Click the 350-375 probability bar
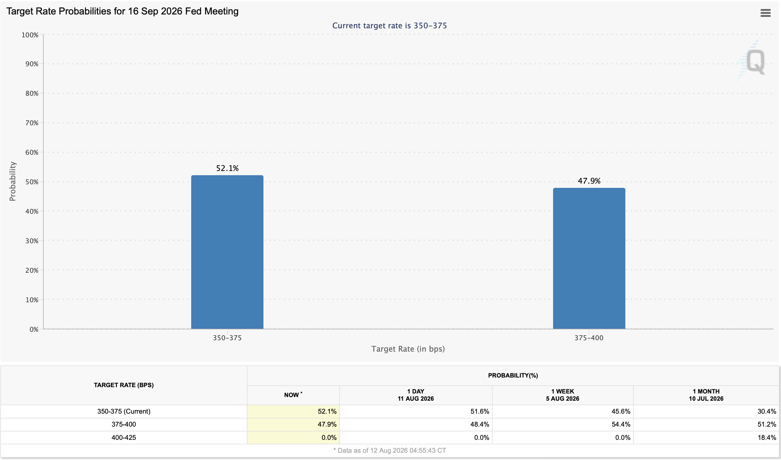 pyautogui.click(x=227, y=252)
